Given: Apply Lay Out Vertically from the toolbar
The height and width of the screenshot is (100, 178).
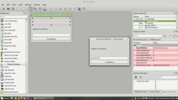Looking at the screenshot, I should tap(56, 9).
